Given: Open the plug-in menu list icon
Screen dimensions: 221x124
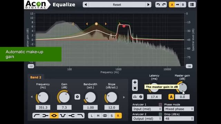Looking at the screenshot, I should coord(192,4).
